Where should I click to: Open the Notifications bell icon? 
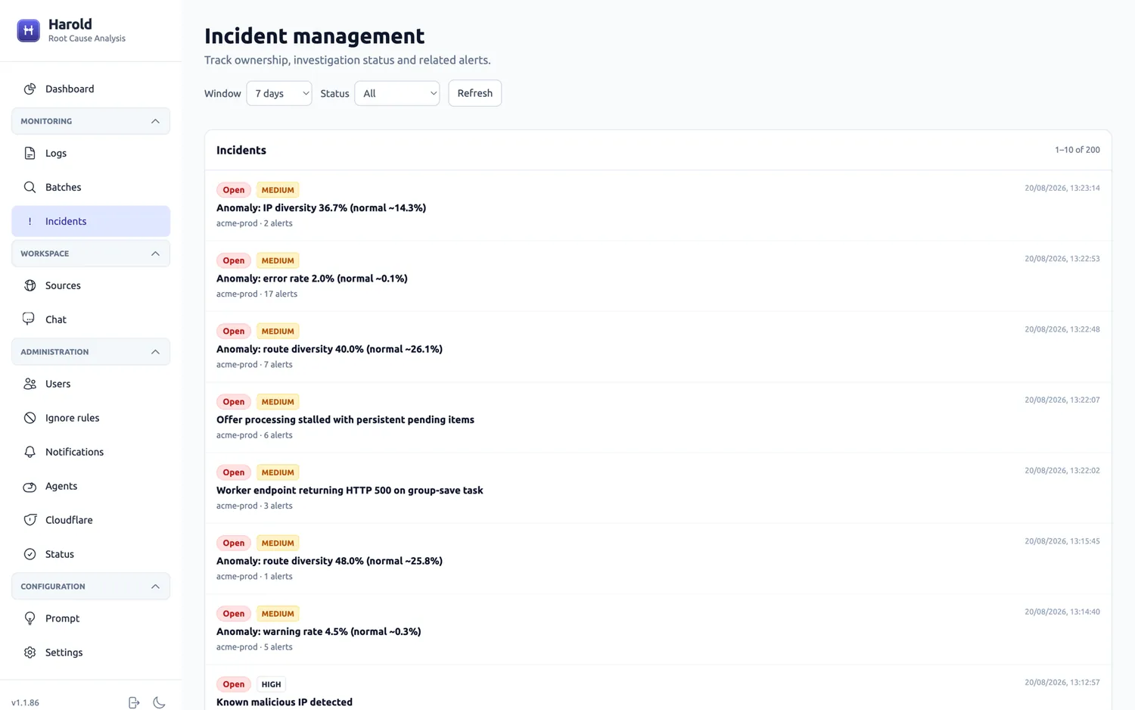(x=30, y=452)
